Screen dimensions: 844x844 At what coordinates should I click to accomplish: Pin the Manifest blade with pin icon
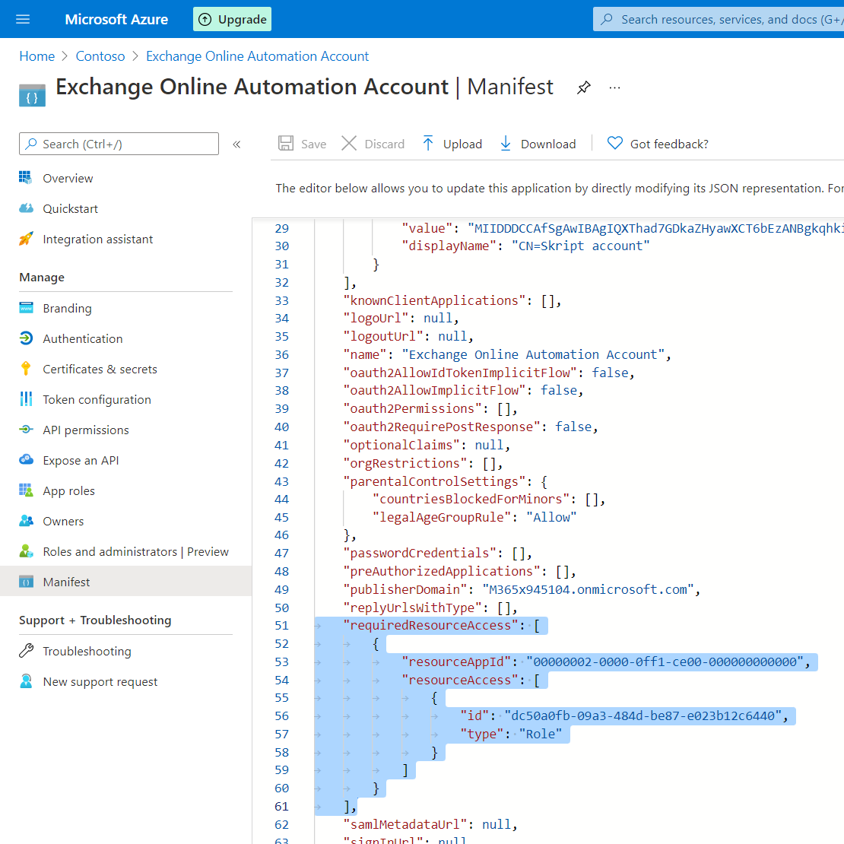[583, 87]
